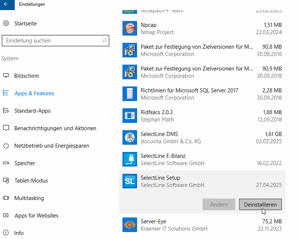The height and width of the screenshot is (239, 299).
Task: Click the Speicher drive icon
Action: click(x=6, y=163)
